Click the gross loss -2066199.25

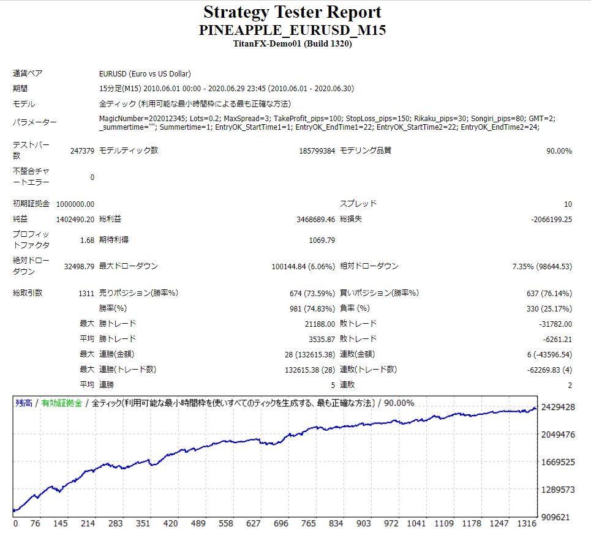click(551, 219)
